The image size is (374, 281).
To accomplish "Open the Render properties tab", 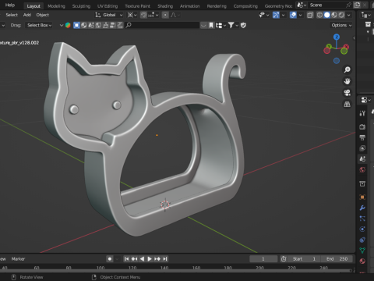I will click(x=362, y=126).
